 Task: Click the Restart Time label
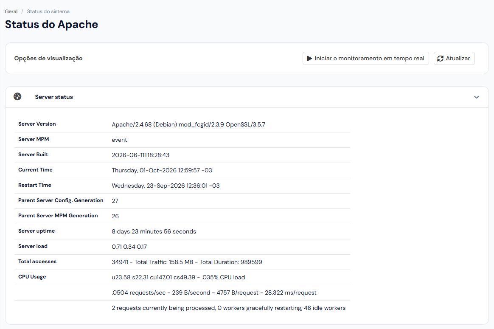(x=35, y=185)
